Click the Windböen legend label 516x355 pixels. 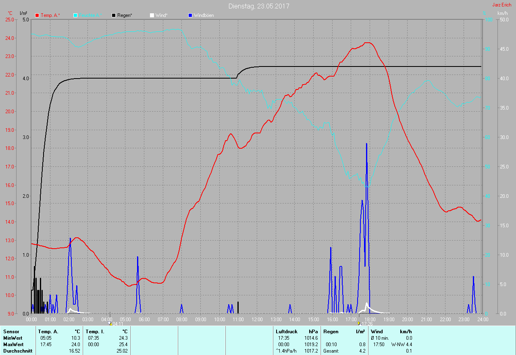(x=204, y=15)
